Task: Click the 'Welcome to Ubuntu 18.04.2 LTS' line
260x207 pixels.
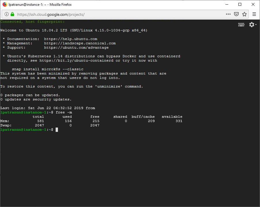Action: pyautogui.click(x=74, y=30)
